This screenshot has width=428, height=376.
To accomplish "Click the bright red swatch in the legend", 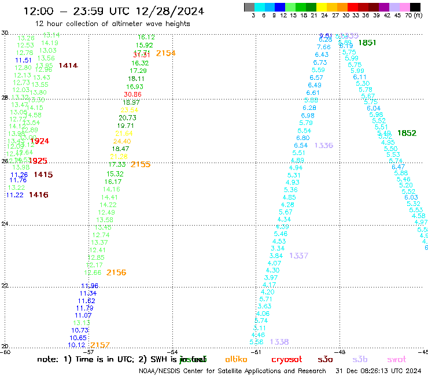I will pos(353,7).
